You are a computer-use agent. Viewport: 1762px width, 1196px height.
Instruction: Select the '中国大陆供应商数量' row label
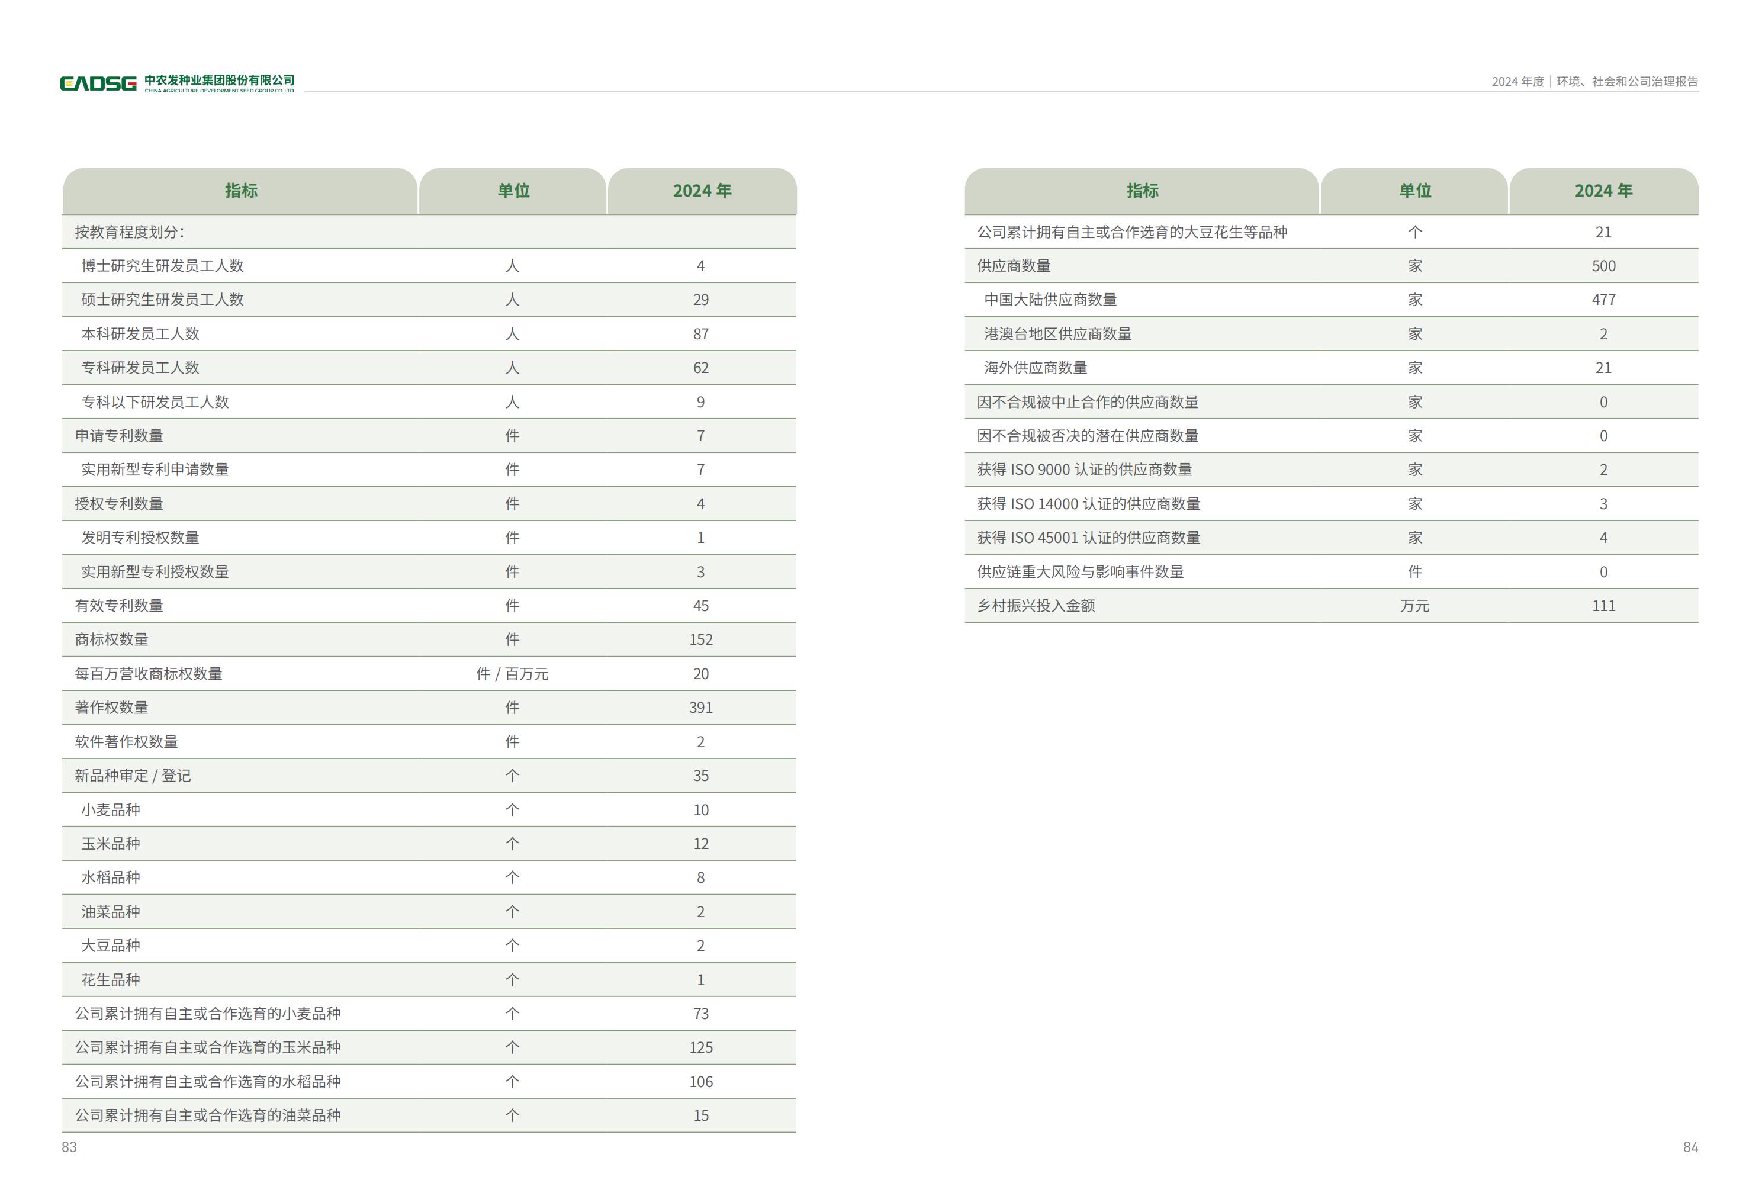(x=1050, y=300)
